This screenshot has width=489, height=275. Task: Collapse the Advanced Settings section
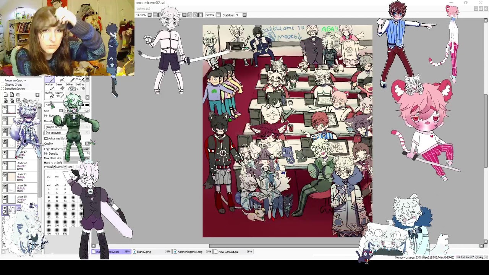(x=46, y=138)
